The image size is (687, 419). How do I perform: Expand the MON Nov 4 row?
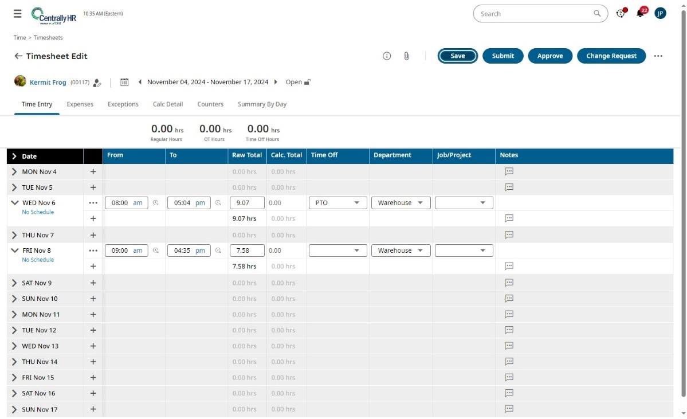pyautogui.click(x=14, y=172)
